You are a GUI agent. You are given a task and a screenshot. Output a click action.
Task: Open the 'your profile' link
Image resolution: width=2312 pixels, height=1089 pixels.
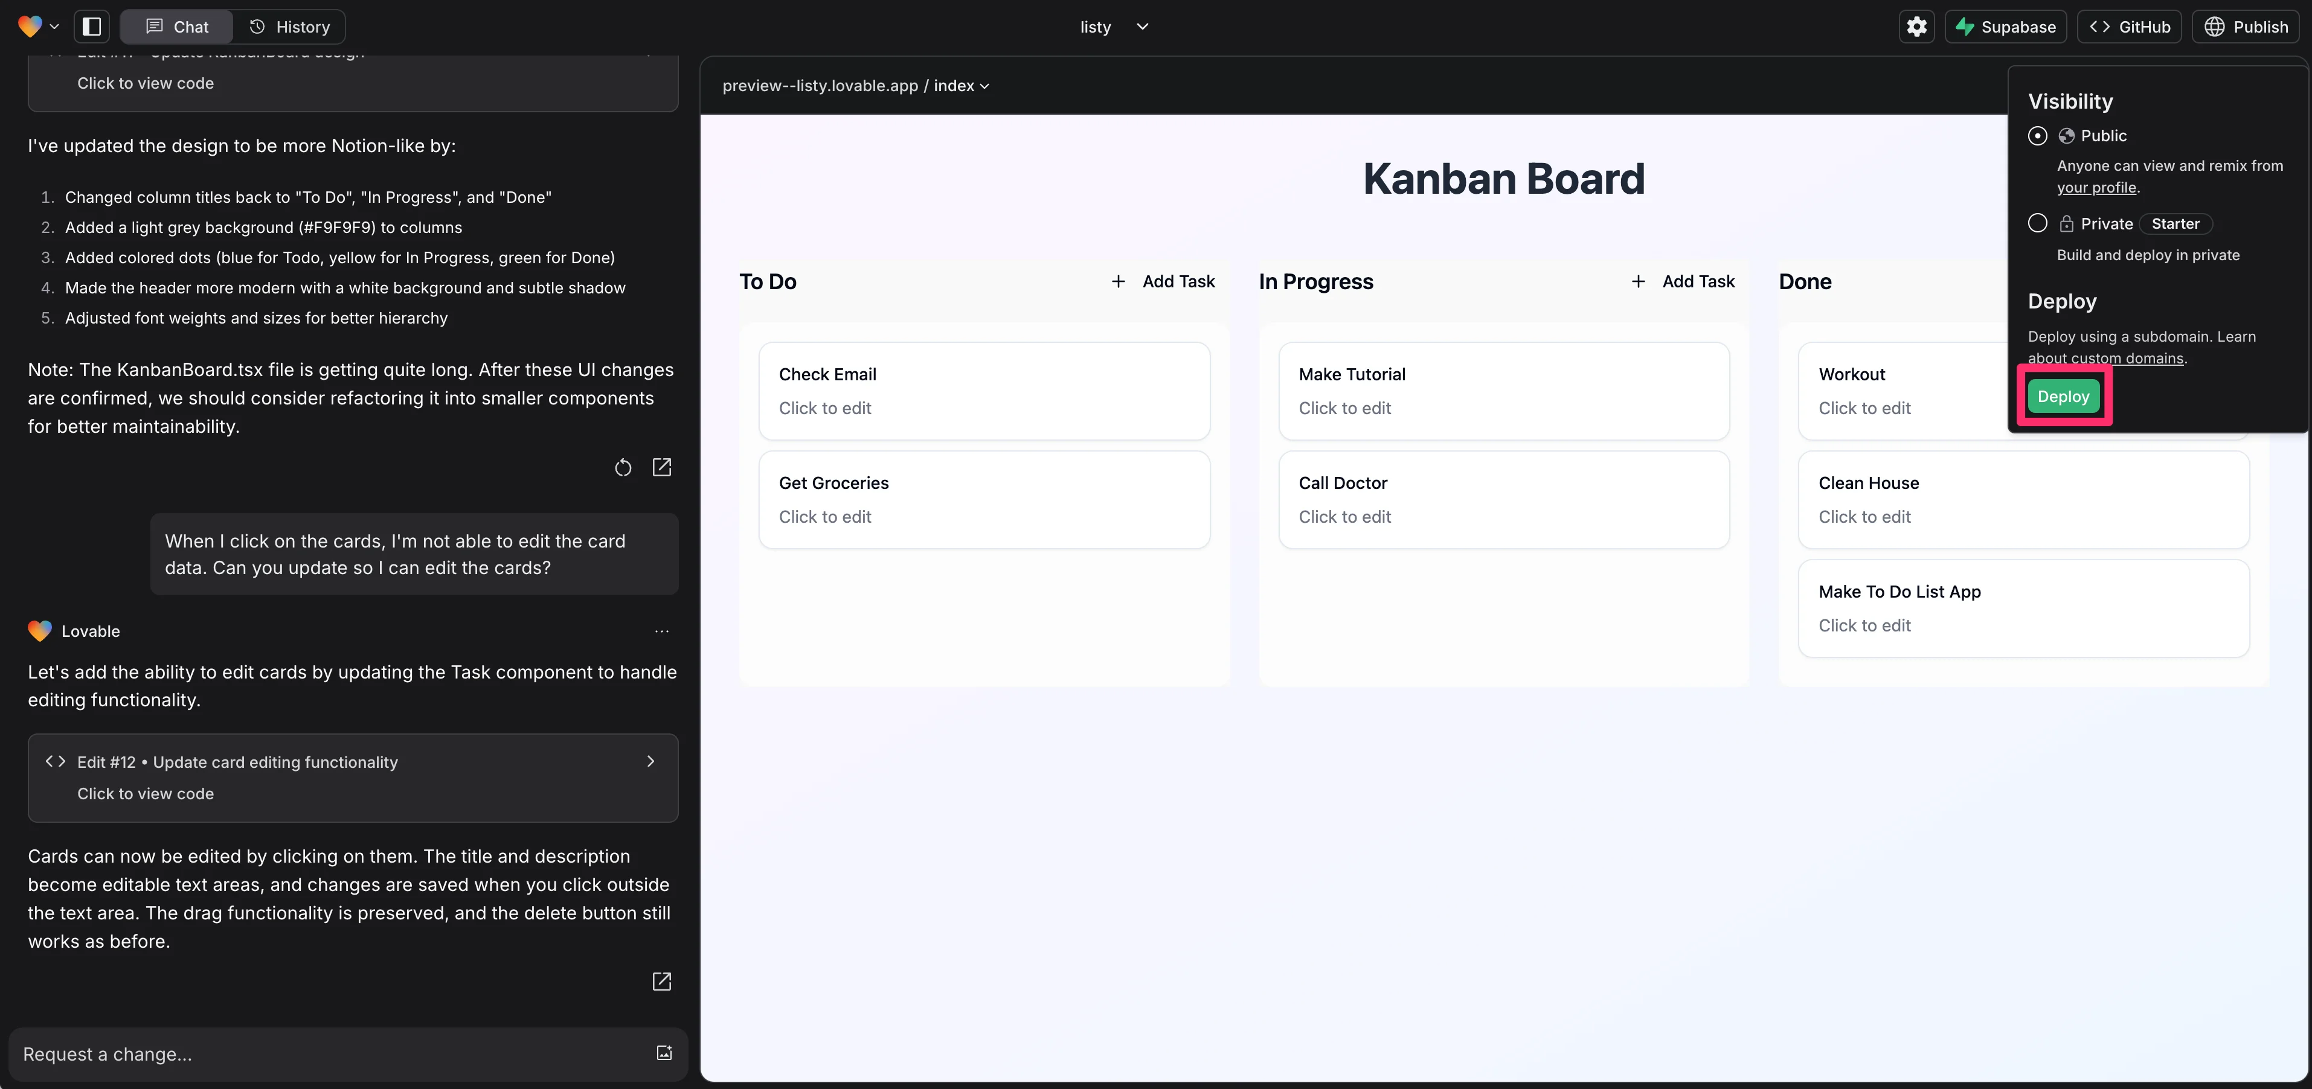tap(2096, 188)
